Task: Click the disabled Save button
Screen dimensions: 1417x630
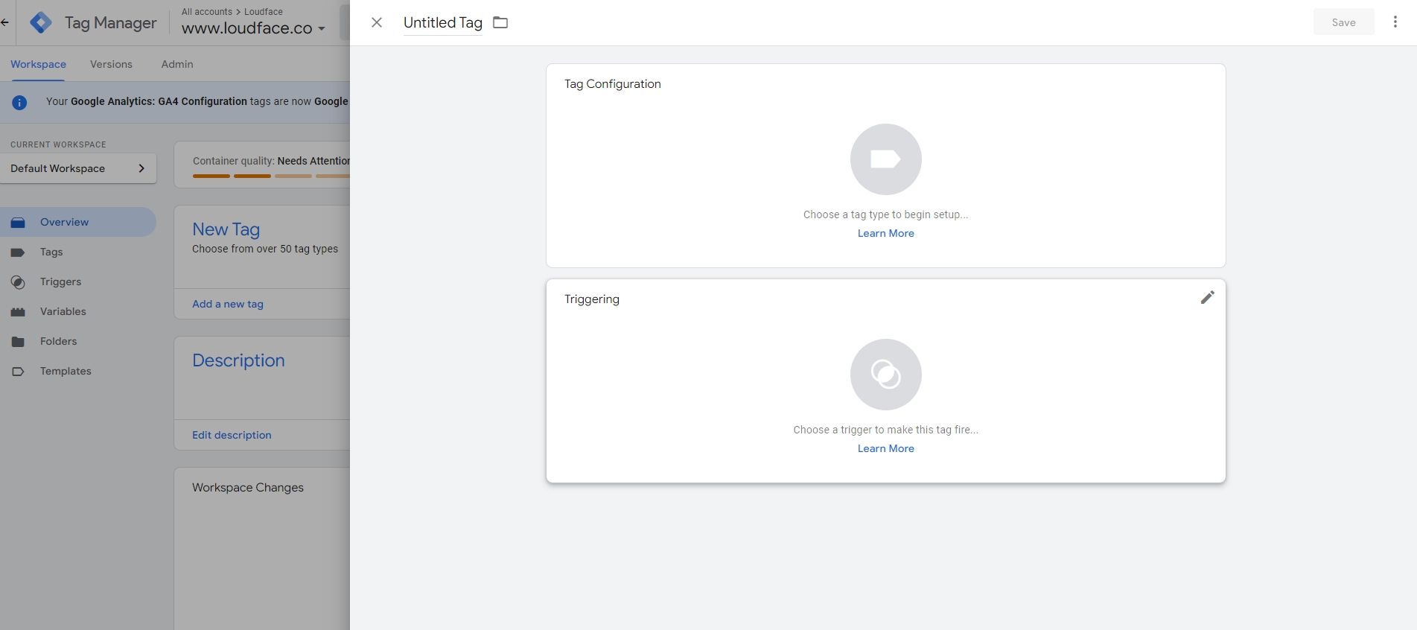Action: pyautogui.click(x=1343, y=22)
